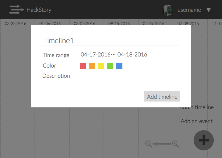This screenshot has height=158, width=222.
Task: Select the end date 04-18-2016
Action: tap(132, 55)
